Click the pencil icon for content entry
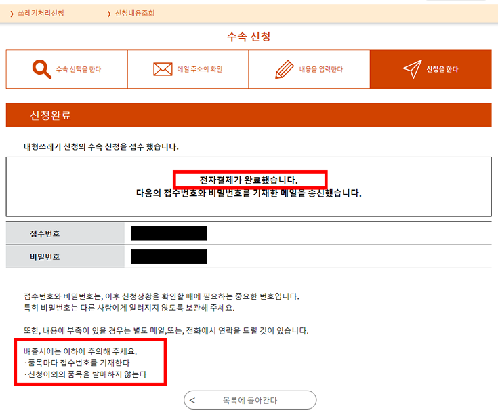 pos(285,69)
